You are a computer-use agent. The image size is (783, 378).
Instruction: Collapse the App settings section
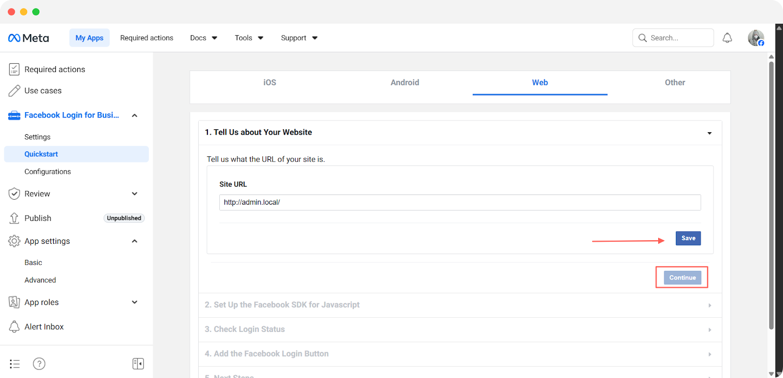pos(135,241)
